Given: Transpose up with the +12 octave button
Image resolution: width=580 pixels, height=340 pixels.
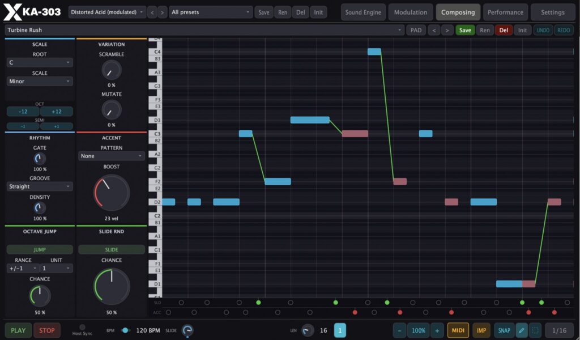Looking at the screenshot, I should tap(56, 111).
